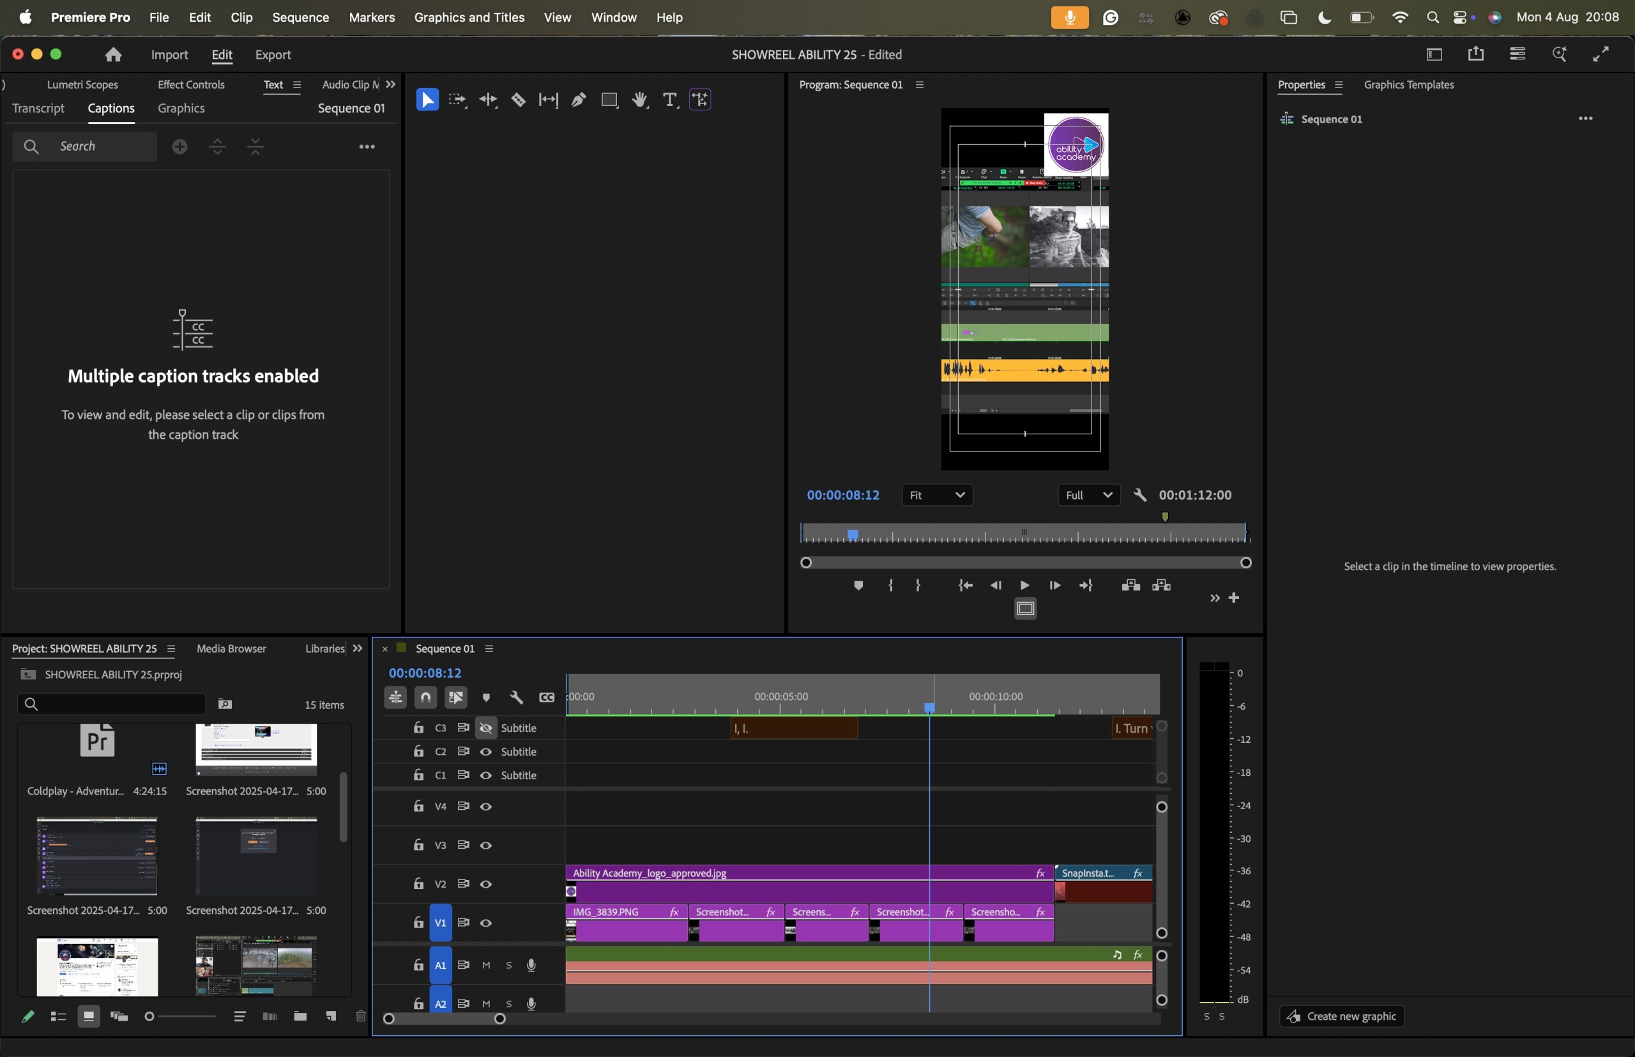Open the Fit zoom level dropdown
Screen dimensions: 1635x1057
click(936, 495)
